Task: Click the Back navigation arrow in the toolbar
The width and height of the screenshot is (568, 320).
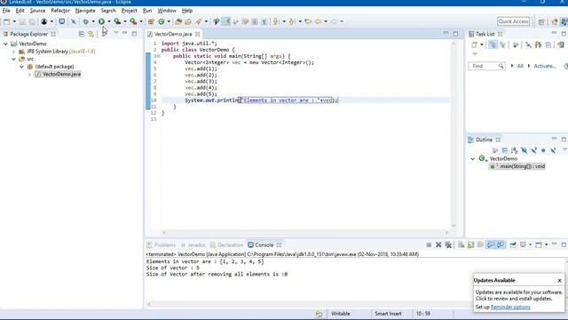Action: [x=318, y=21]
